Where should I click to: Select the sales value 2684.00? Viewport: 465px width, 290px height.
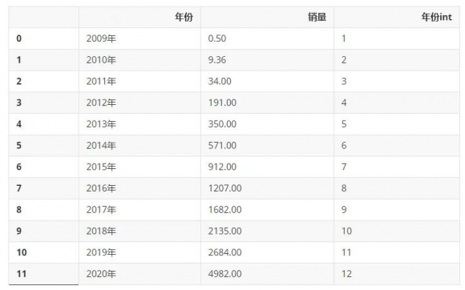224,252
